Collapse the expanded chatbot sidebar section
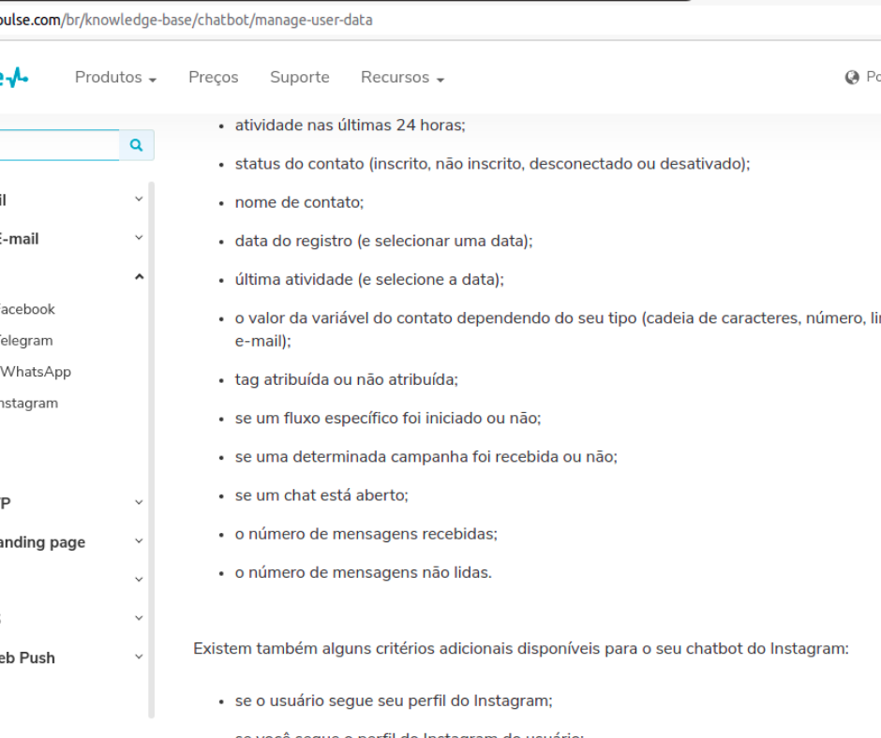Screen dimensions: 881x738 (x=139, y=277)
